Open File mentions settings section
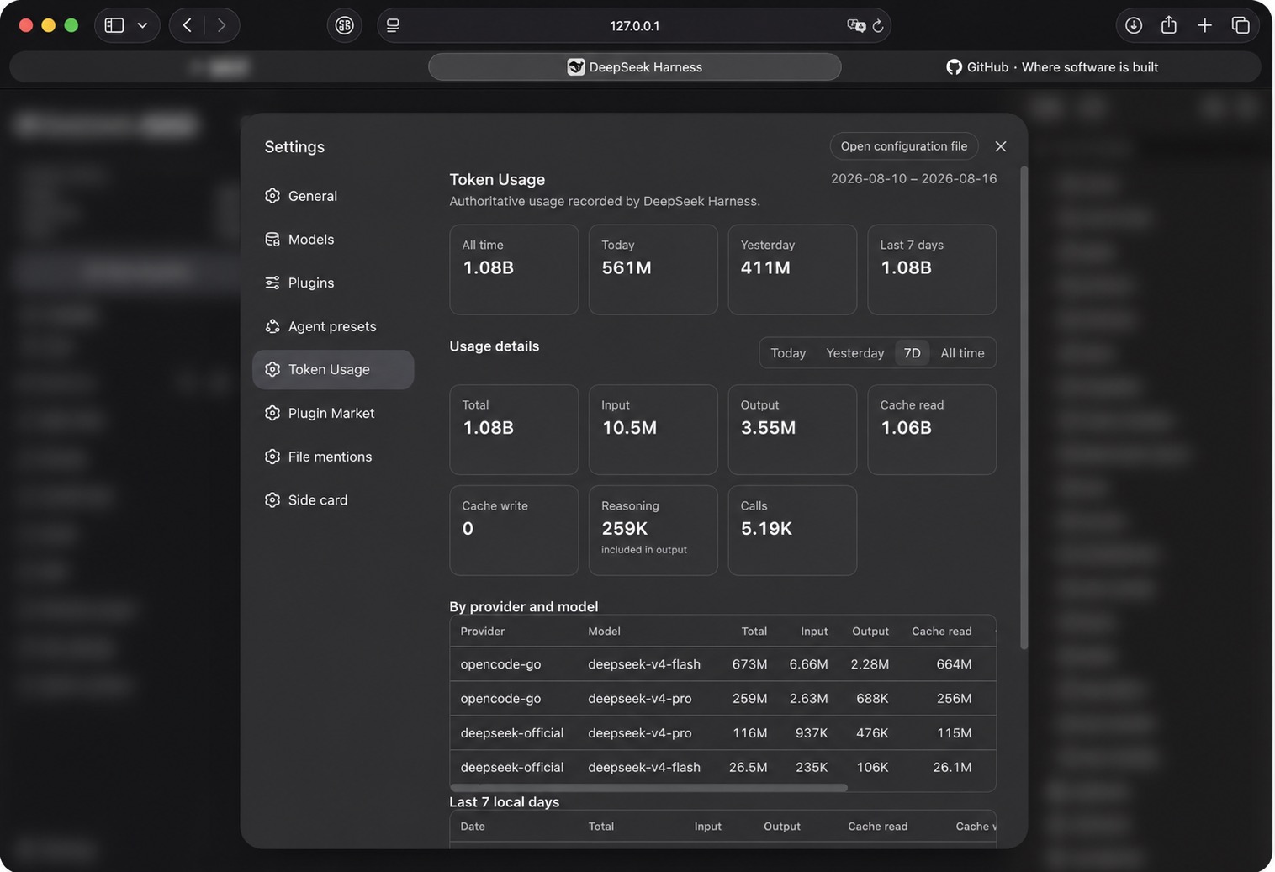 (333, 457)
